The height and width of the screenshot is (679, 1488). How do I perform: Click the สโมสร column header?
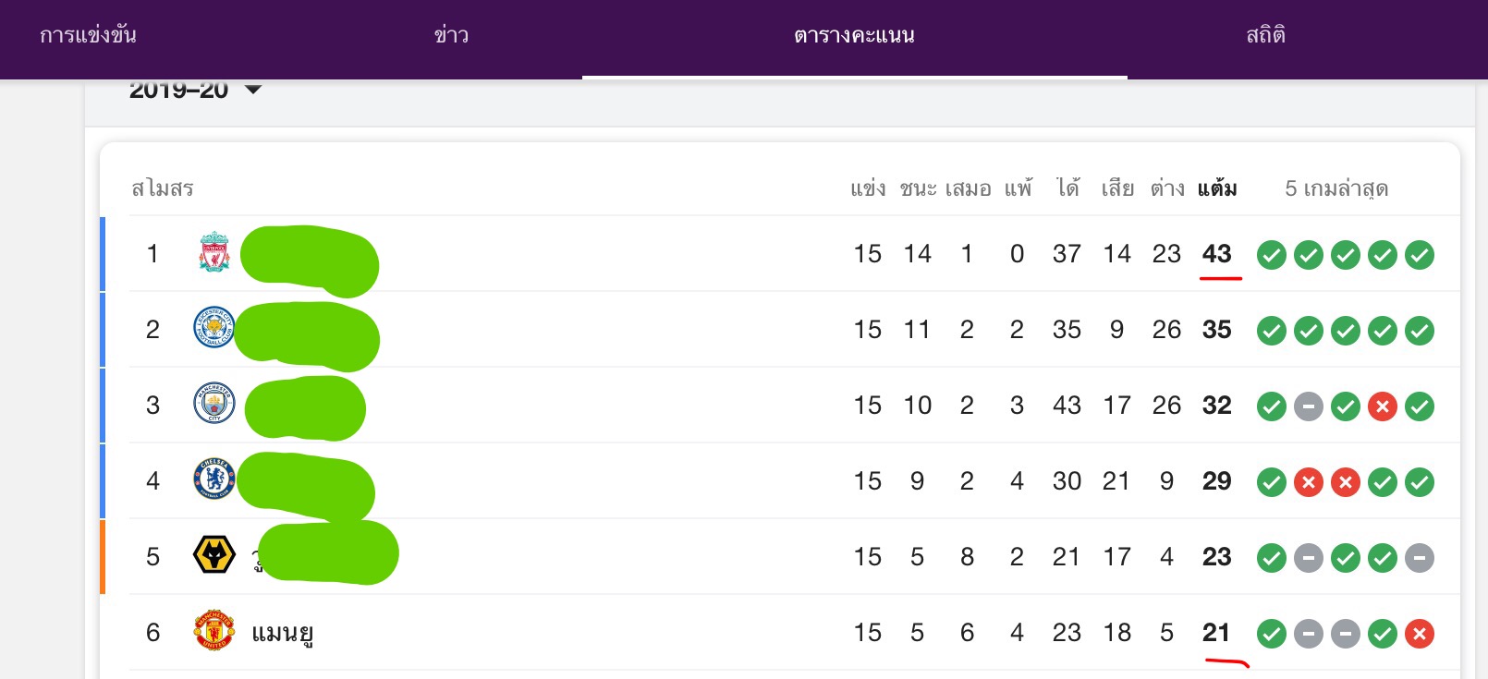pyautogui.click(x=163, y=188)
